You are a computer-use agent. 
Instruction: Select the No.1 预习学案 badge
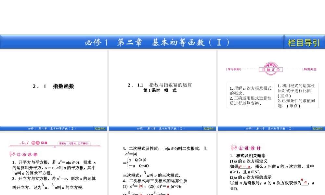point(34,142)
